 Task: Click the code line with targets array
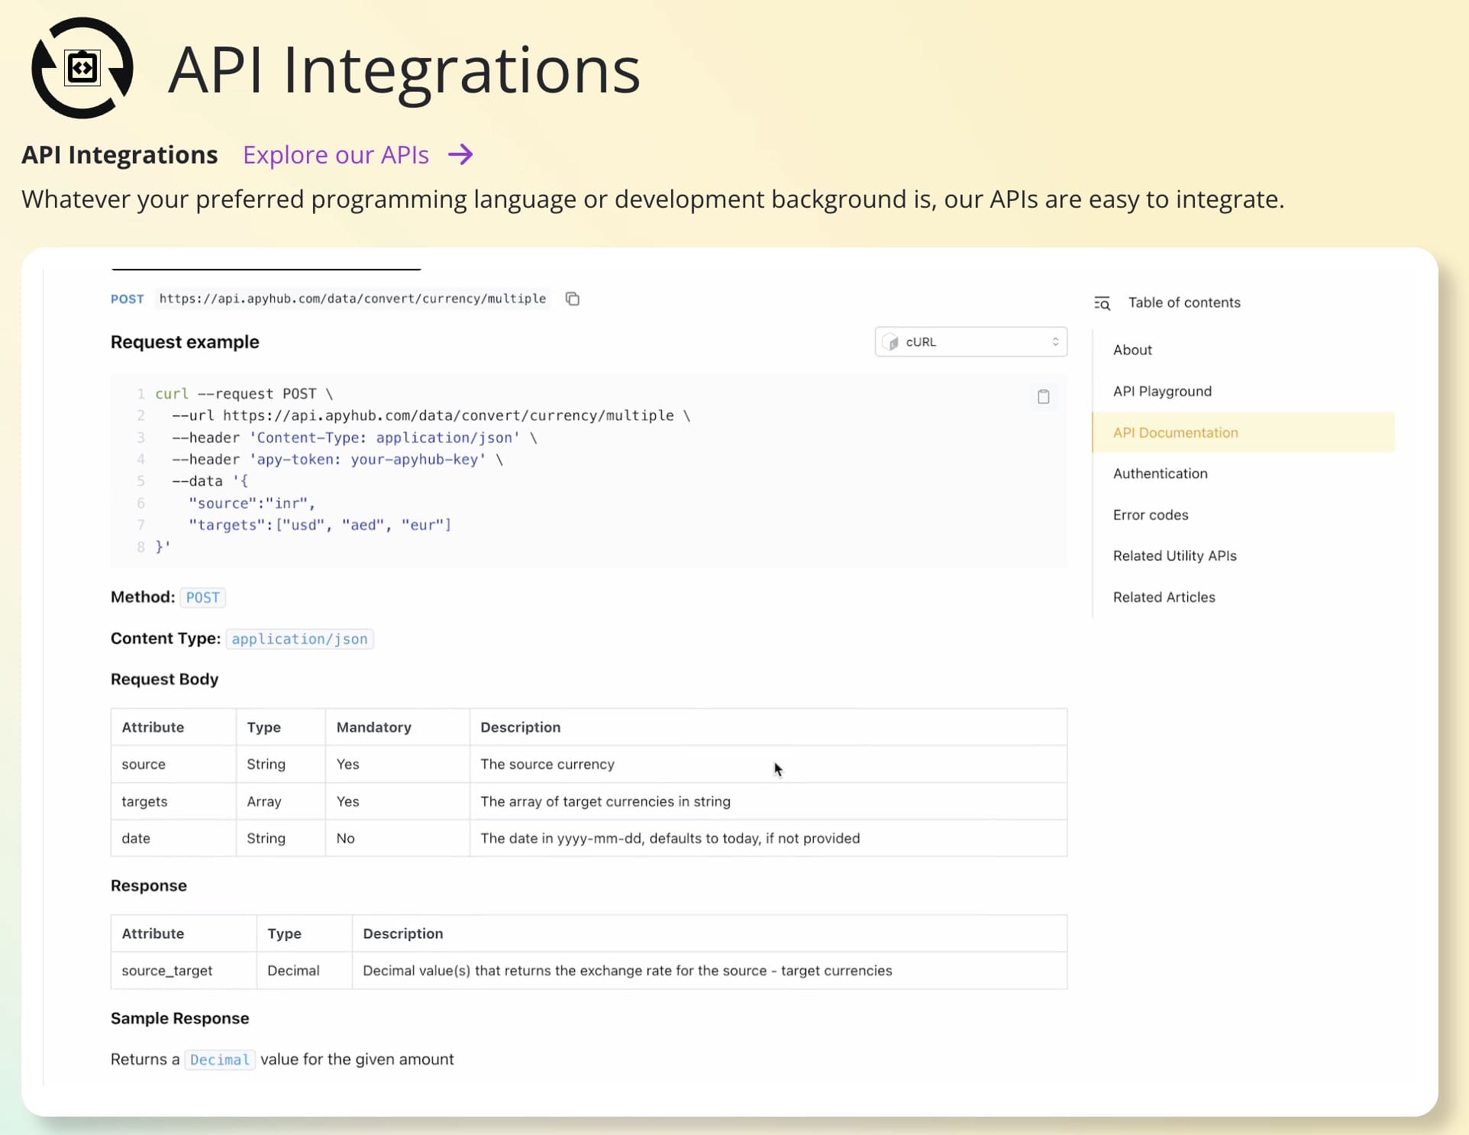coord(320,525)
